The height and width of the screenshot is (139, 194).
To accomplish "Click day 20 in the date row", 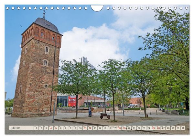I will coord(129,128).
